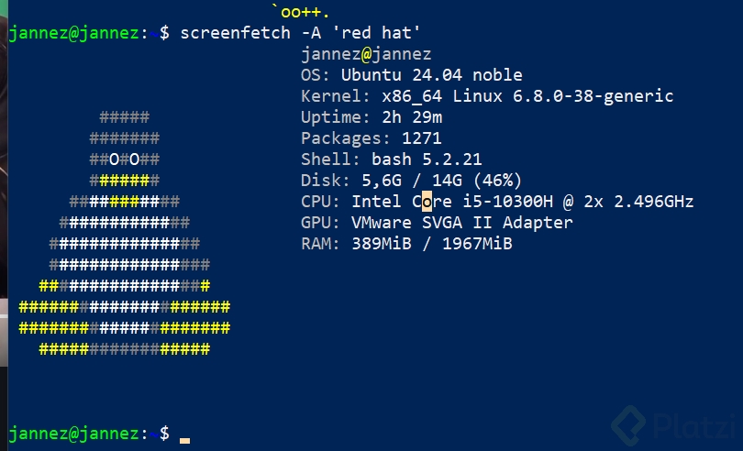This screenshot has width=743, height=451.
Task: Click the Uptime: 2h 29m line
Action: point(371,117)
